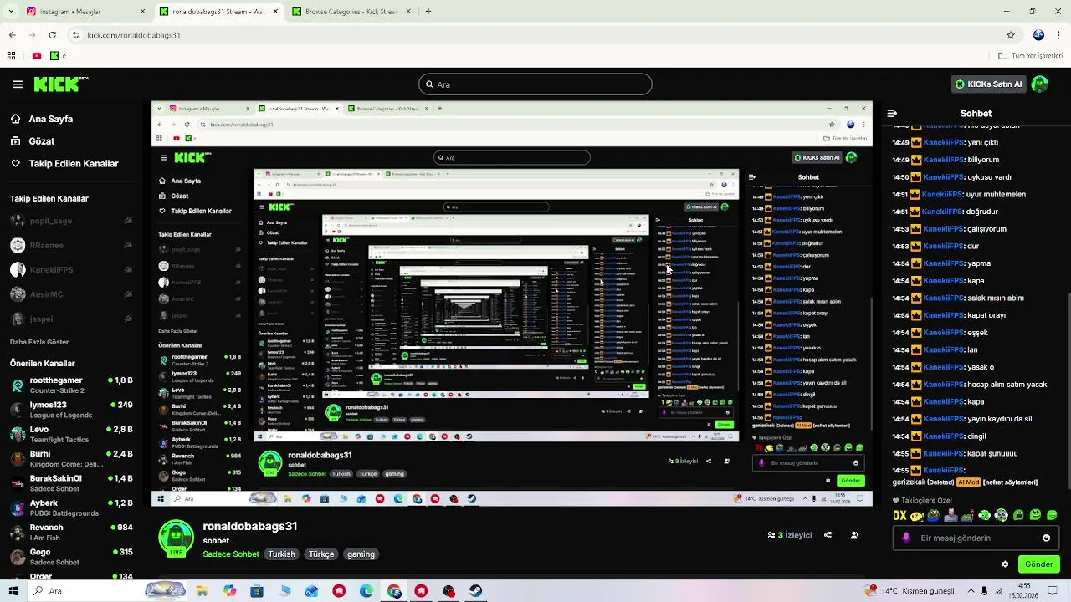Select the Turkish tag
1071x602 pixels.
(281, 554)
